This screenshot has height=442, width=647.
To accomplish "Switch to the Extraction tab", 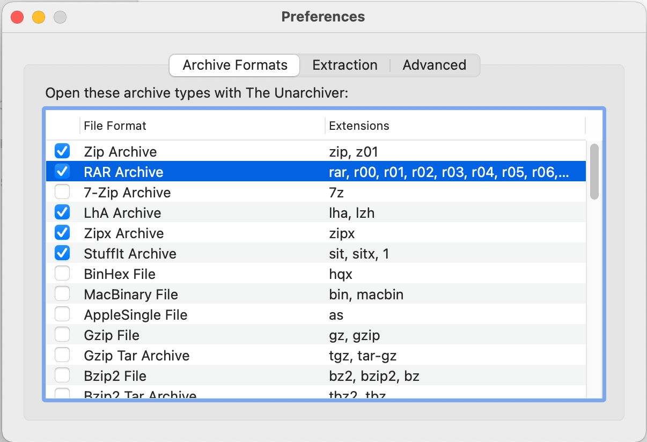I will [x=345, y=65].
